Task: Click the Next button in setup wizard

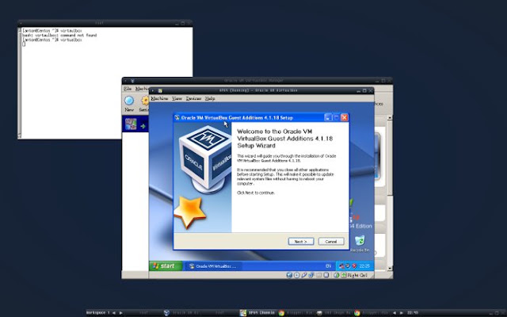Action: point(301,241)
